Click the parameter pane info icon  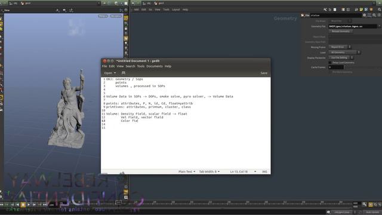click(379, 15)
